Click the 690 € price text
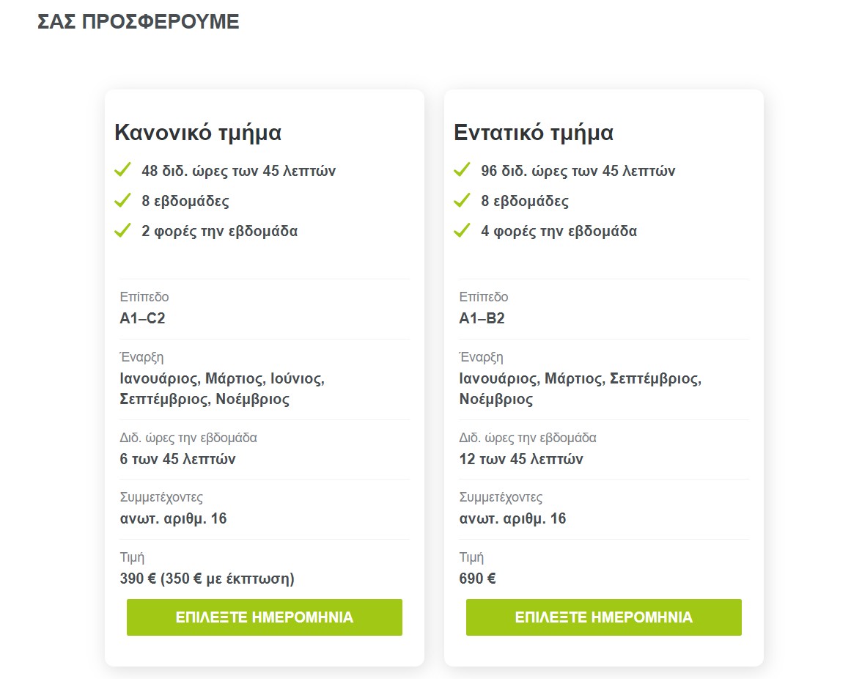The height and width of the screenshot is (679, 851). 478,579
